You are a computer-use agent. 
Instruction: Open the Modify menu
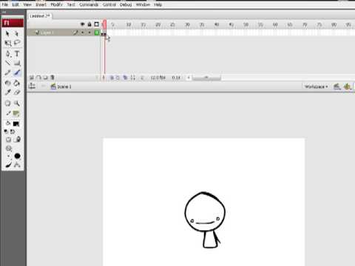56,4
